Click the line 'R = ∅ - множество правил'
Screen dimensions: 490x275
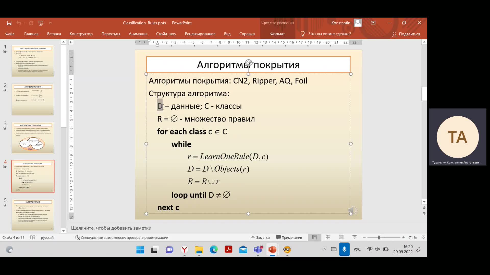[206, 119]
